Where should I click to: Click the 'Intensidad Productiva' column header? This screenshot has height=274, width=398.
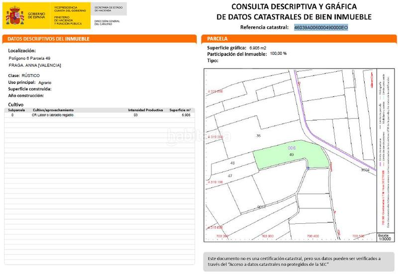[x=145, y=110]
